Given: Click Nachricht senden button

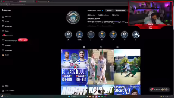Looking at the screenshot, I should point(120,10).
